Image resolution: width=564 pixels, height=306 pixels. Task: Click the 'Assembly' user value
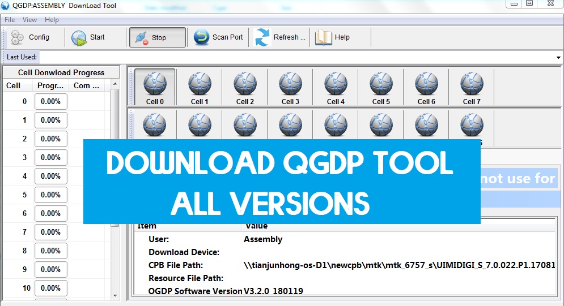coord(263,239)
